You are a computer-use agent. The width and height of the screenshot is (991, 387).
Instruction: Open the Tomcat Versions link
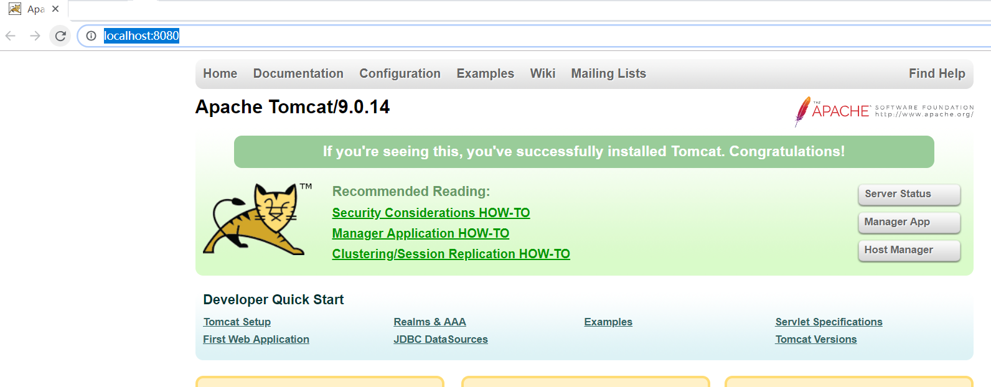(816, 339)
